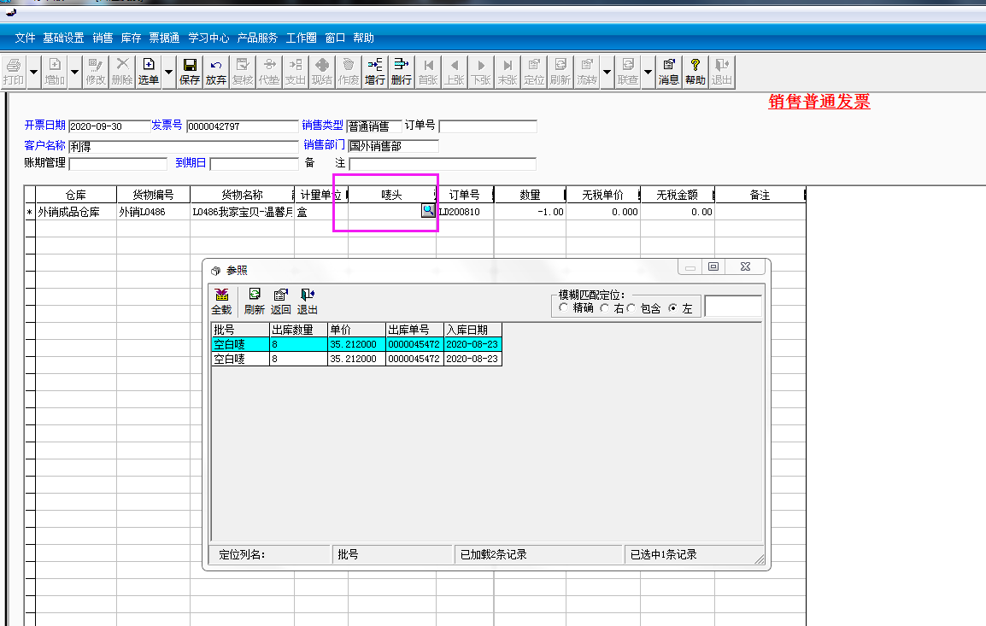
Task: Open the 文件 menu
Action: [x=25, y=38]
